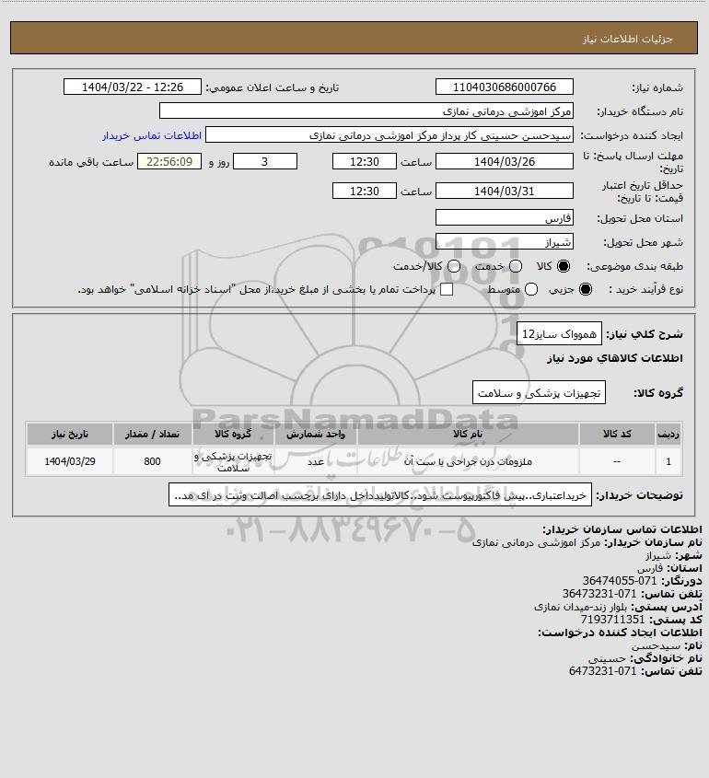Viewport: 709px width, 778px height.
Task: Click the تعداد / مقدار column header
Action: pyautogui.click(x=152, y=435)
